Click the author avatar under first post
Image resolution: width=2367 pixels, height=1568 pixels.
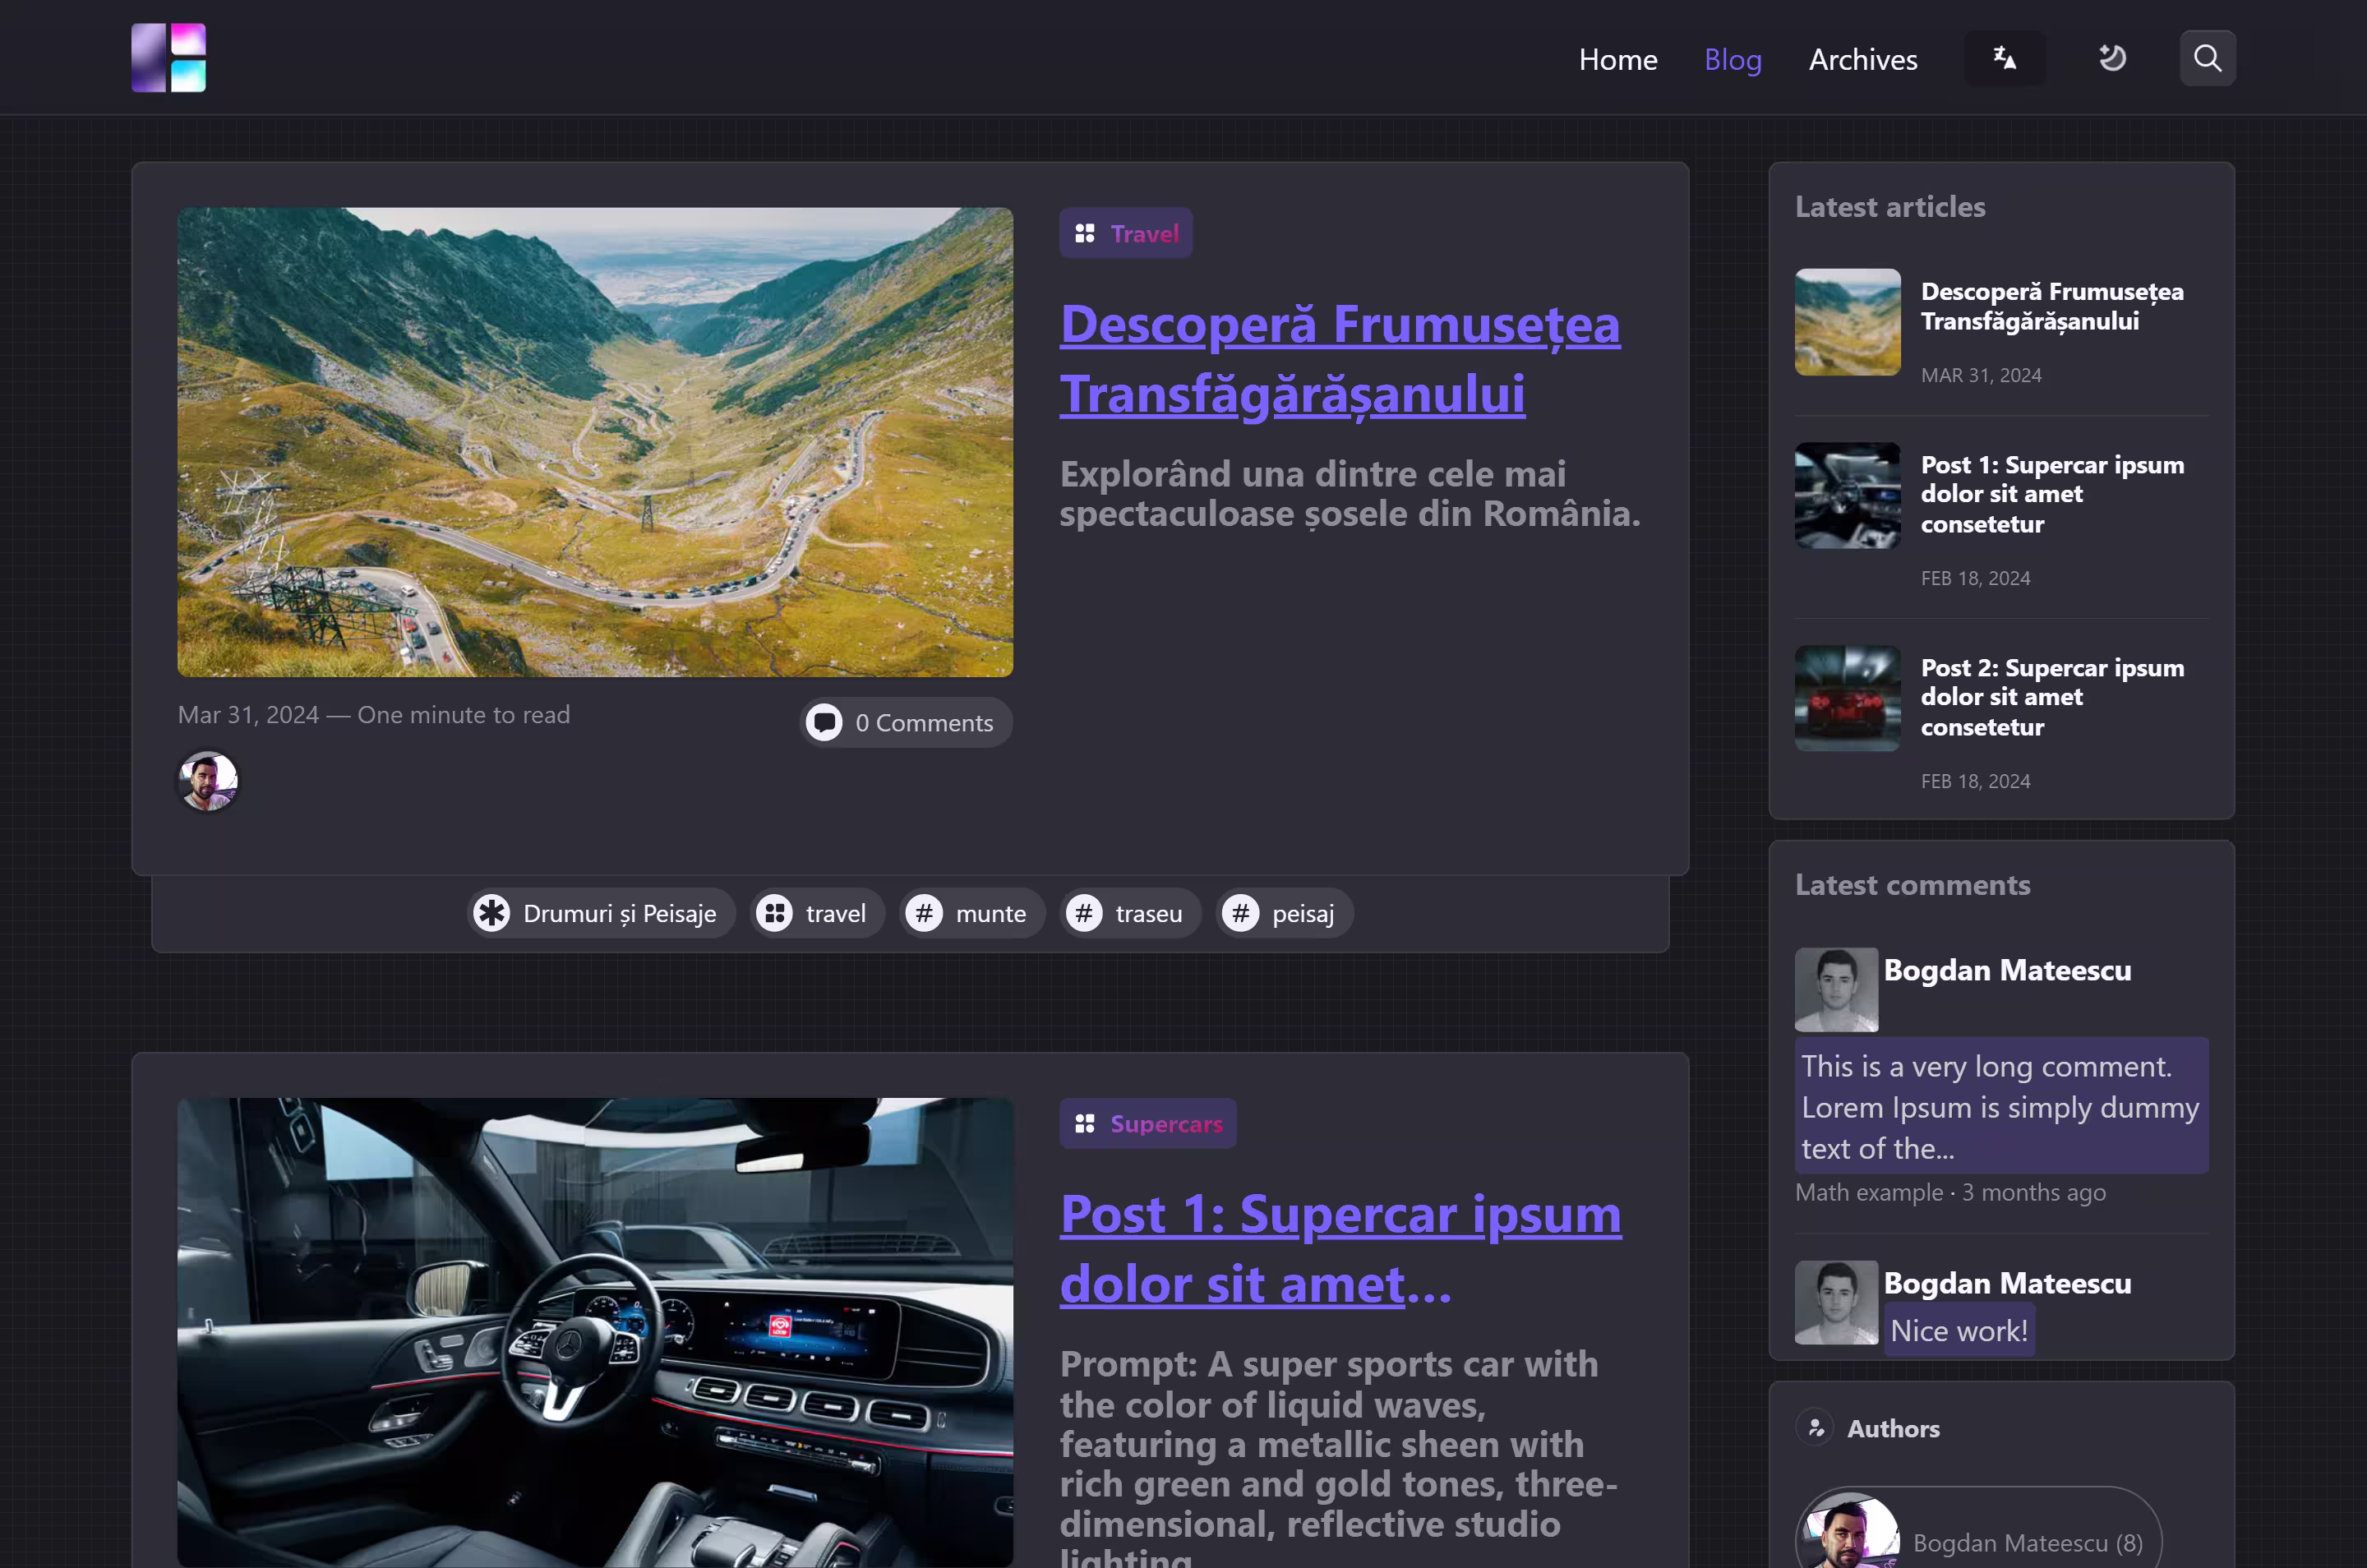(207, 780)
